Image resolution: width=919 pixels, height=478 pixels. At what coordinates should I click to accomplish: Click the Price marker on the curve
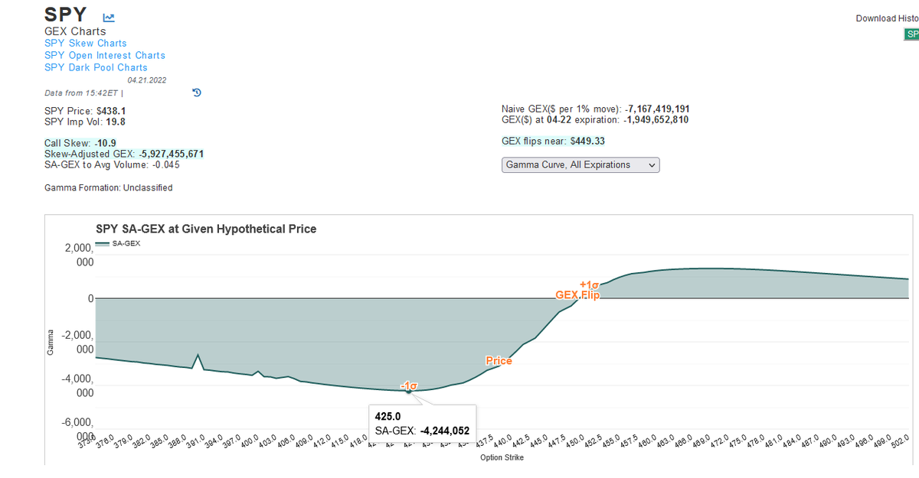(499, 360)
